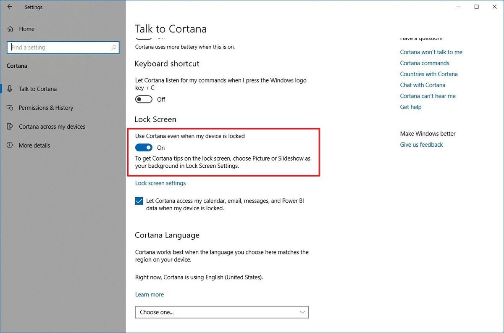Image resolution: width=504 pixels, height=333 pixels.
Task: Enable the Windows key + C keyboard shortcut toggle
Action: coord(143,99)
